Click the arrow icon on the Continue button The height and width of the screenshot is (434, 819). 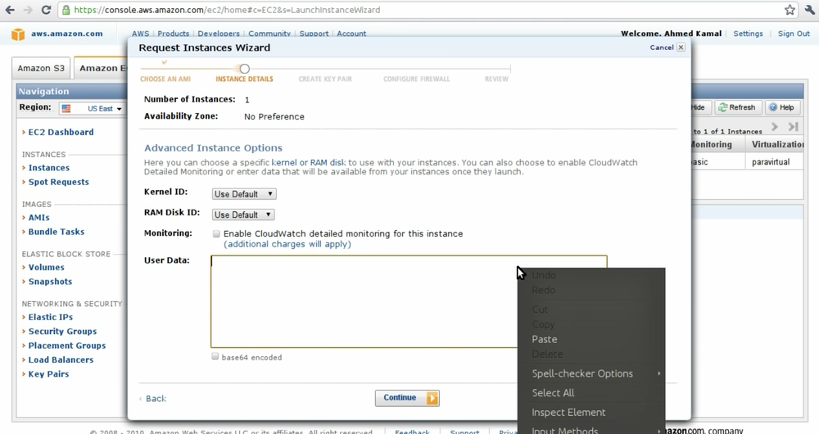tap(432, 398)
